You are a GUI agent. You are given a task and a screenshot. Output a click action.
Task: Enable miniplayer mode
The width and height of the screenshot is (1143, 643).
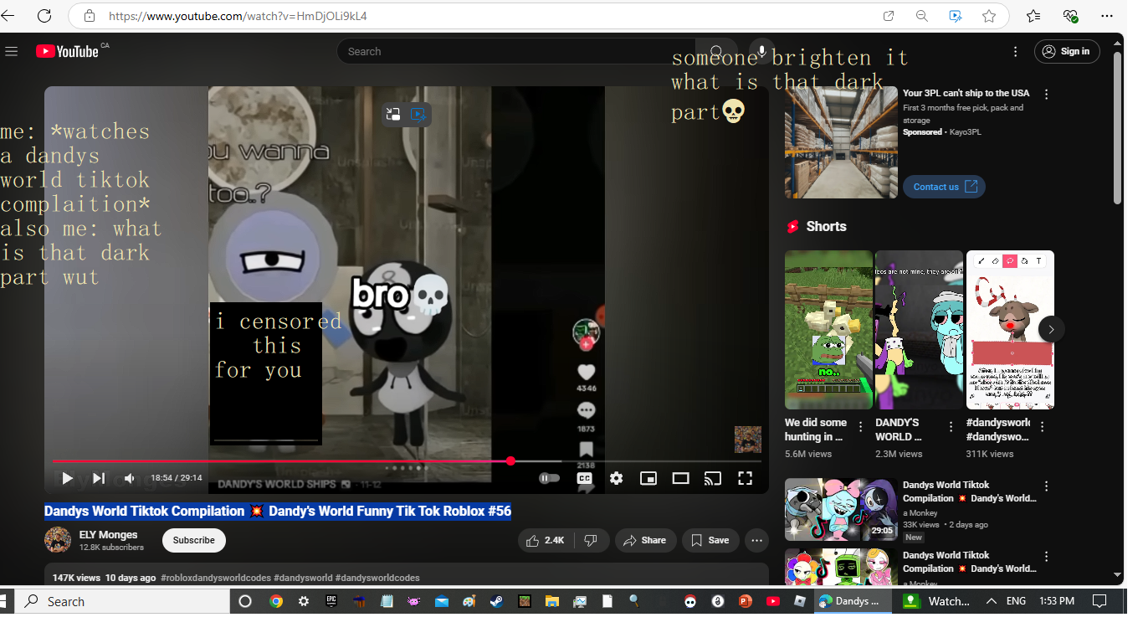pyautogui.click(x=648, y=478)
